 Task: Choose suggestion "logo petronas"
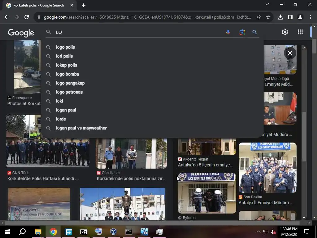tap(152, 92)
